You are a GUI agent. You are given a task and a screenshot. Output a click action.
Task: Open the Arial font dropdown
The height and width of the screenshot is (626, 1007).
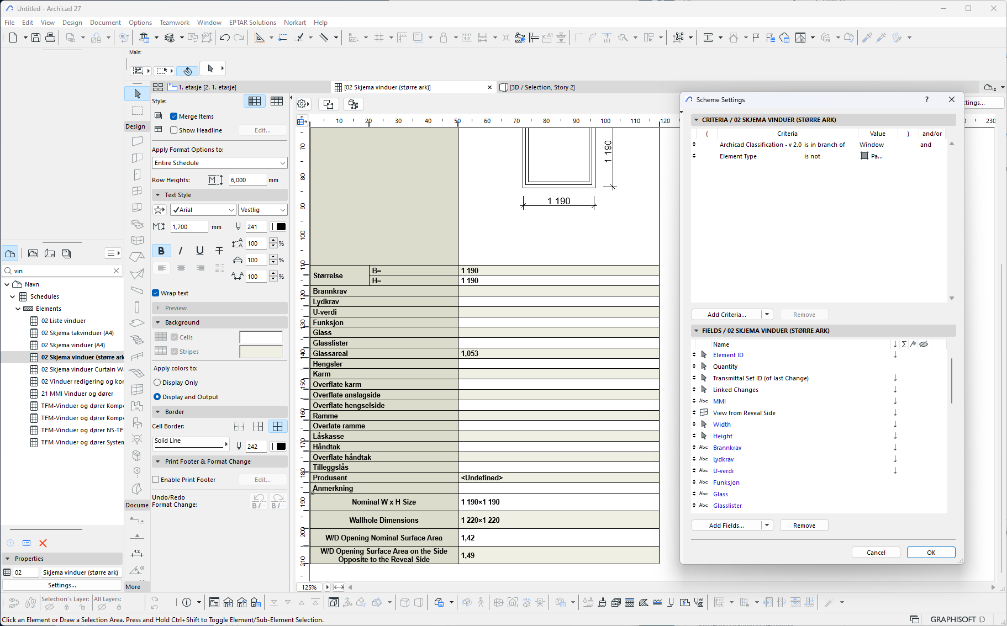[203, 210]
